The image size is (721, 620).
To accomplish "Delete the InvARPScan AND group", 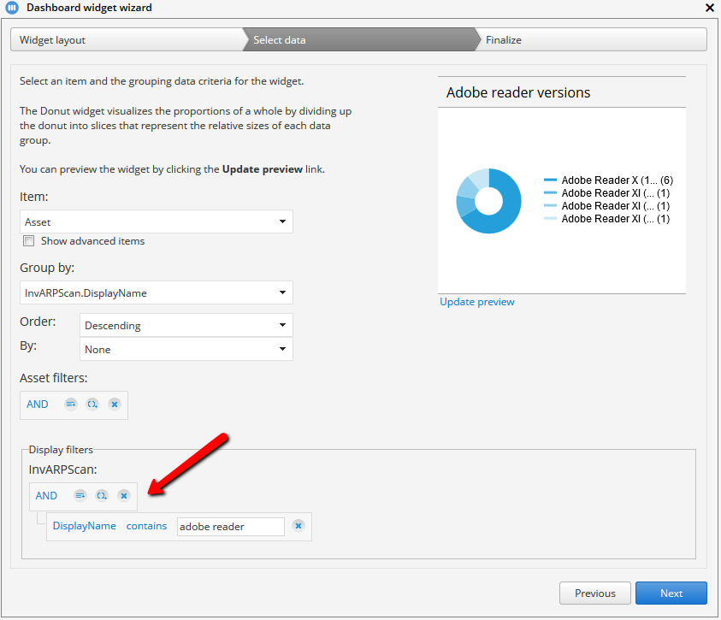I will point(124,496).
